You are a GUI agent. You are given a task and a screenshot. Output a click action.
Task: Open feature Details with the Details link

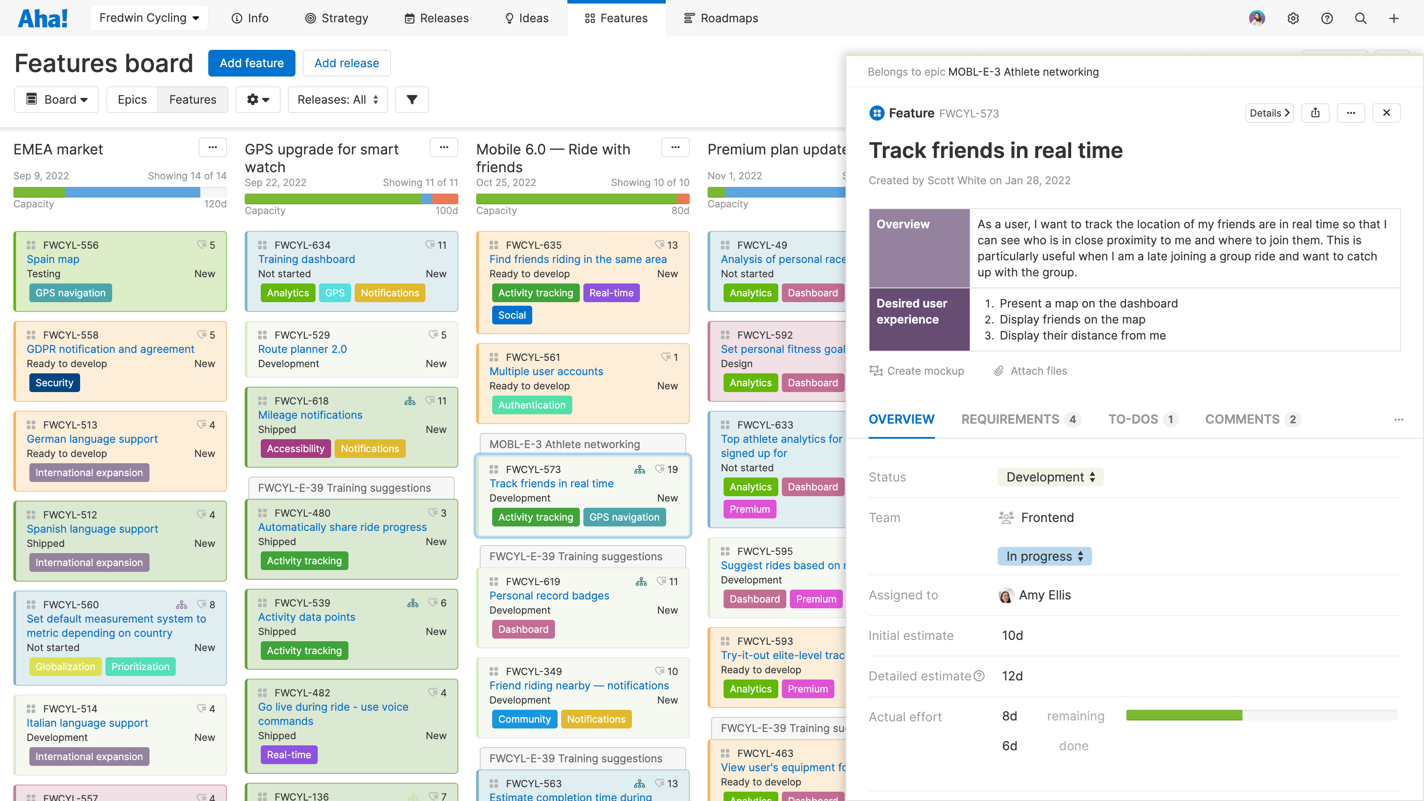coord(1269,113)
